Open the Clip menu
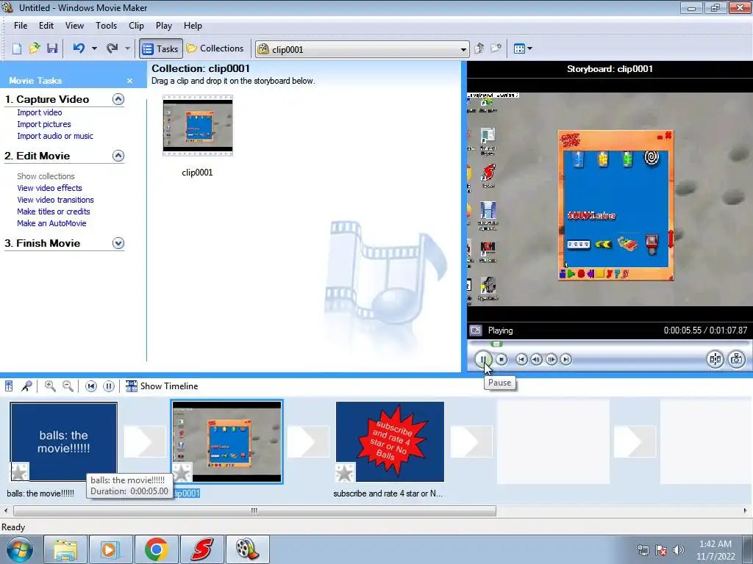This screenshot has height=564, width=753. [x=136, y=26]
